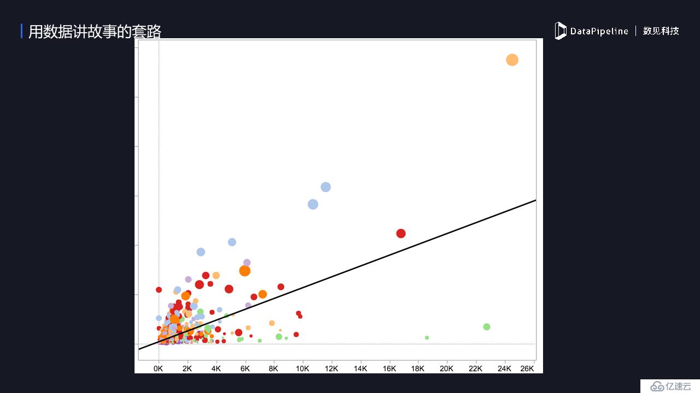Image resolution: width=700 pixels, height=393 pixels.
Task: Click the 4K x-axis label
Action: tap(217, 369)
